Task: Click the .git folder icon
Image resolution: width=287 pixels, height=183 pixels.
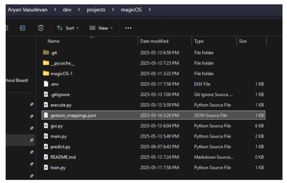Action: [x=46, y=52]
